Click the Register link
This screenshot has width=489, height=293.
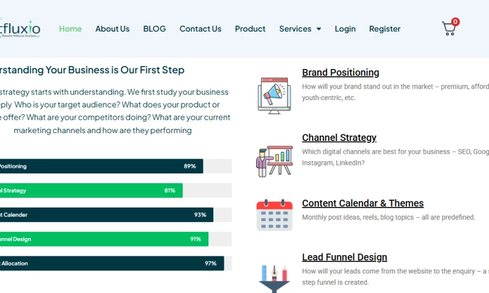[385, 29]
